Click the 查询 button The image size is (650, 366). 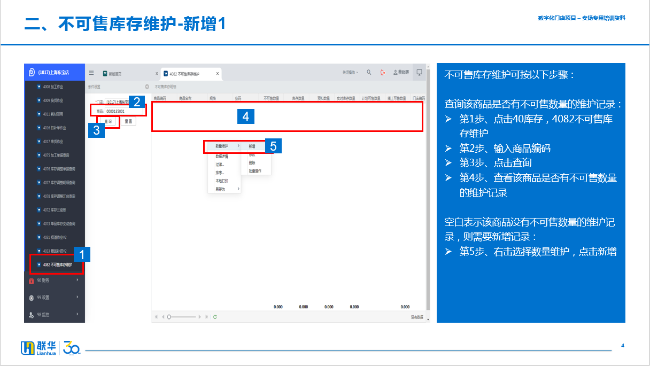point(109,121)
